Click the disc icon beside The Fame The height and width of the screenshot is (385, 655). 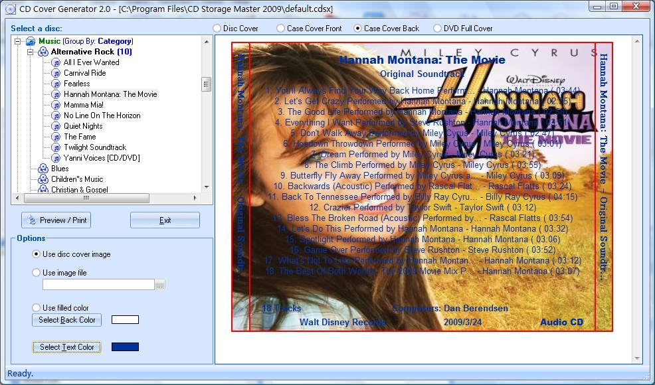click(56, 137)
